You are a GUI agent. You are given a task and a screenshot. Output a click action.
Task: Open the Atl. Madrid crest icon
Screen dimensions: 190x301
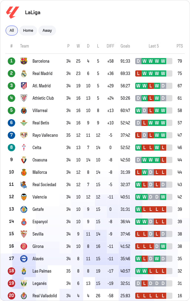[24, 86]
